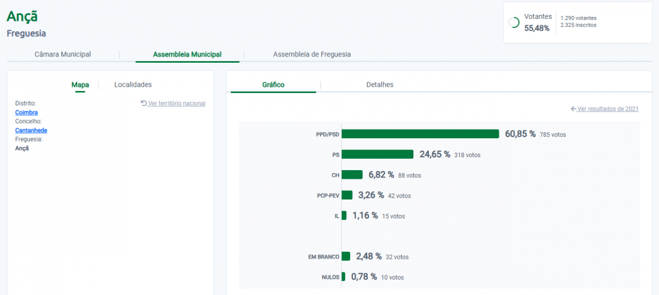Click the Ver território nacional link
Viewport: 659px width, 295px height.
(x=177, y=103)
